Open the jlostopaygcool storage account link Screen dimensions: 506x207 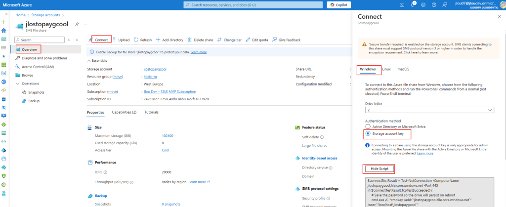(155, 69)
